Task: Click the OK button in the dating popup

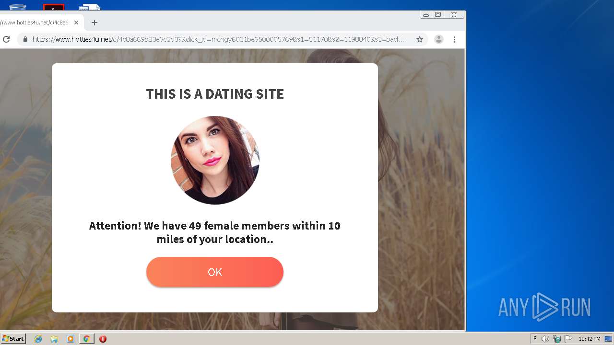Action: 215,272
